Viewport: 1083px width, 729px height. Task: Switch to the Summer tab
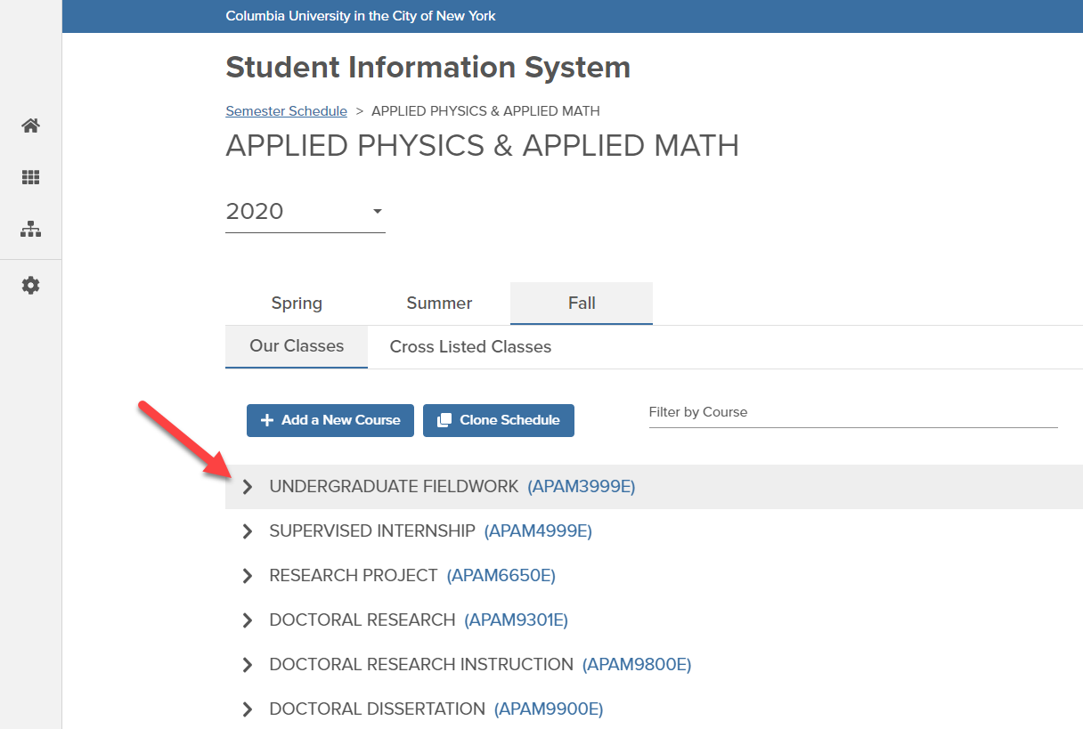[x=439, y=304]
